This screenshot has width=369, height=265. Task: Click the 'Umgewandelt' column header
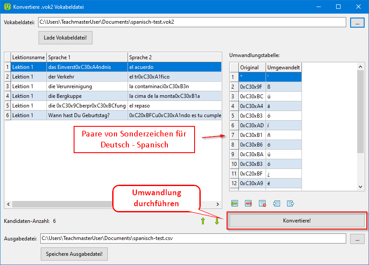tap(284, 67)
